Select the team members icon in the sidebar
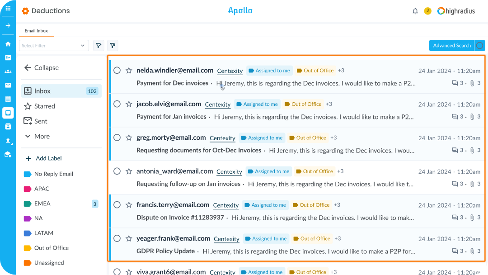 point(7,71)
